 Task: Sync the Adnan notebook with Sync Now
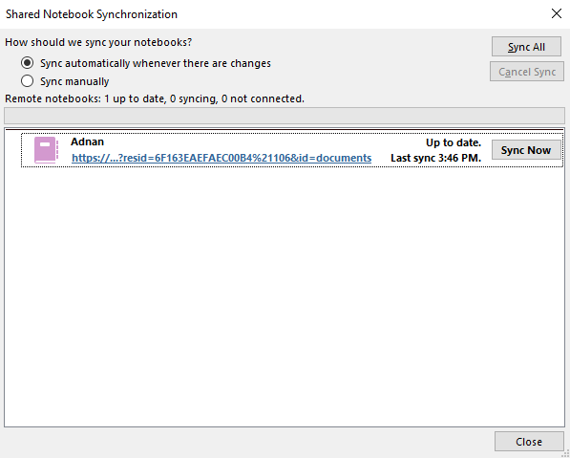pyautogui.click(x=526, y=149)
